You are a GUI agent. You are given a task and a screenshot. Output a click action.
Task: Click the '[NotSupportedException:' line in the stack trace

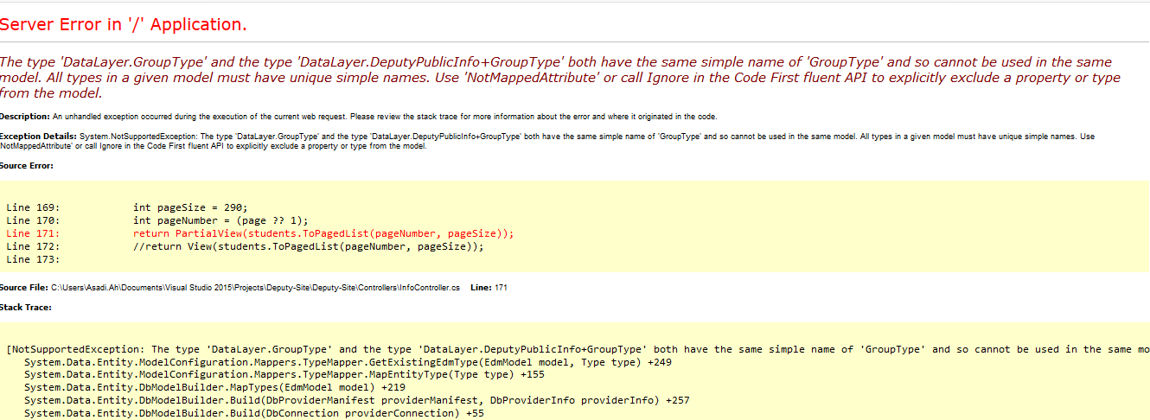click(78, 349)
